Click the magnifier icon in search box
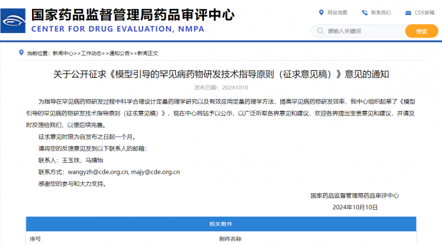The image size is (442, 245). coord(319,31)
